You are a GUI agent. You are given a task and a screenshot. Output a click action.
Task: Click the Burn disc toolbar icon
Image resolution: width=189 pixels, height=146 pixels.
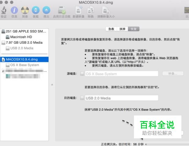[25, 10]
